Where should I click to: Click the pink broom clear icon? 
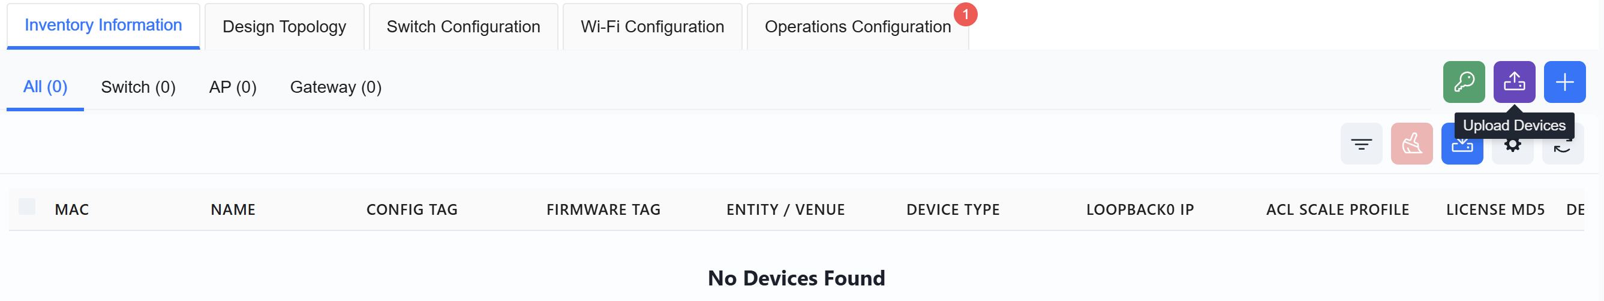[1411, 144]
